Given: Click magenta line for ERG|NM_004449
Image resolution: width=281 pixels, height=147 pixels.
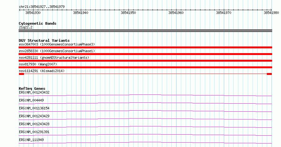Looking at the screenshot, I should point(145,103).
